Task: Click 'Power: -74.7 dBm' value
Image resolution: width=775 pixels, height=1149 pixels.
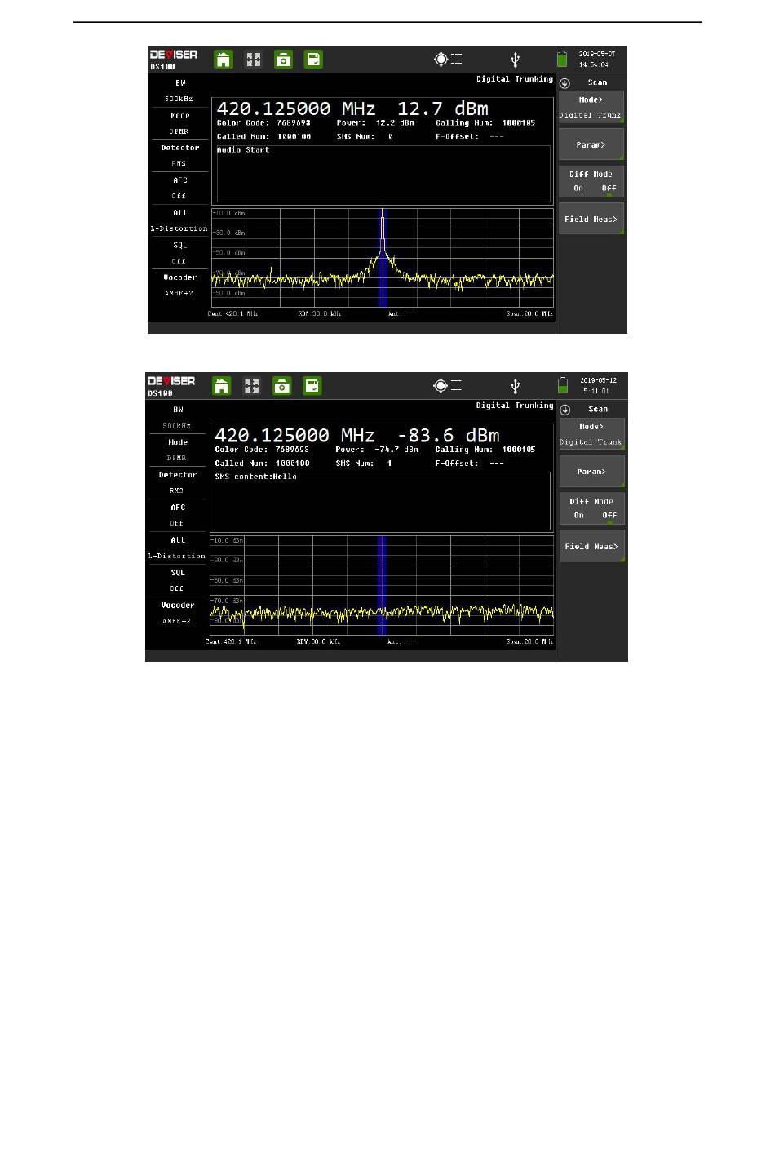Action: coord(377,450)
